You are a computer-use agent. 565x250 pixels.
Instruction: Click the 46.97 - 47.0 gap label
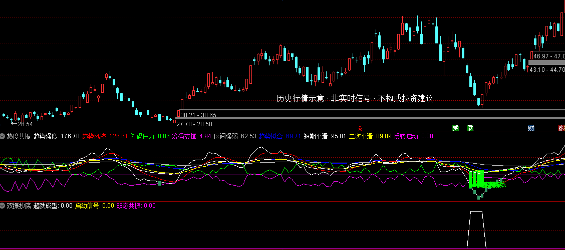click(x=549, y=56)
